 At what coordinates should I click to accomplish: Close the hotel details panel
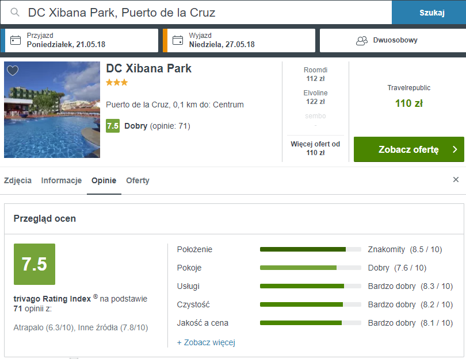(456, 179)
